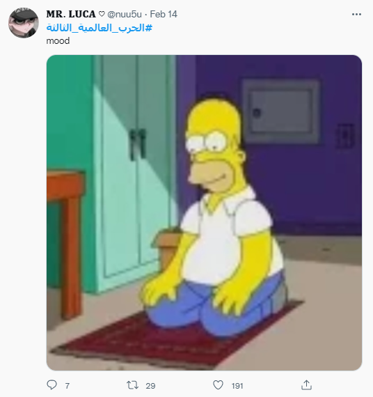Click the like count 191
Screen dimensions: 373x397
point(237,386)
